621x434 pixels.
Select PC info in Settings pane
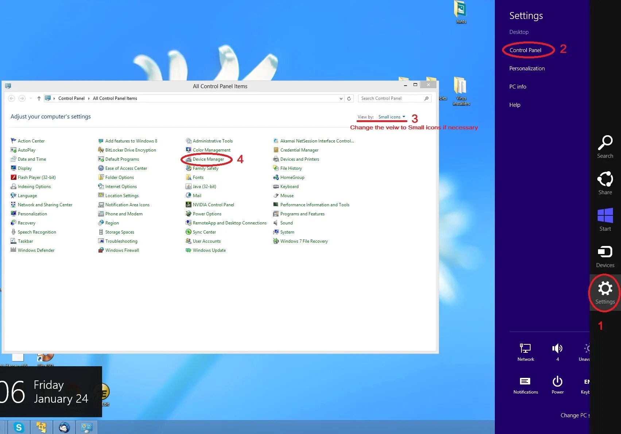point(518,87)
